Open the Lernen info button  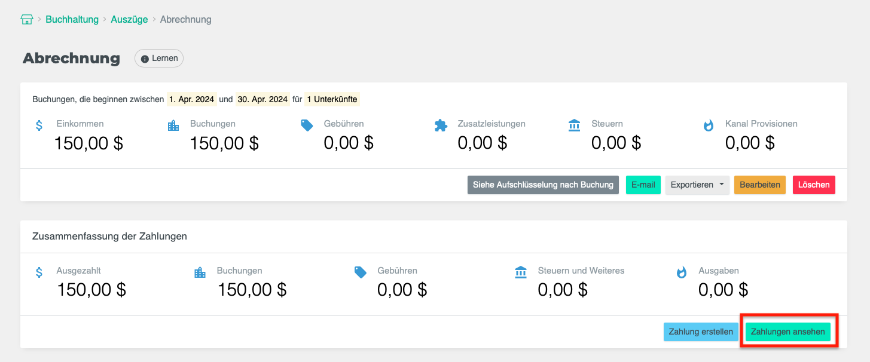coord(159,59)
